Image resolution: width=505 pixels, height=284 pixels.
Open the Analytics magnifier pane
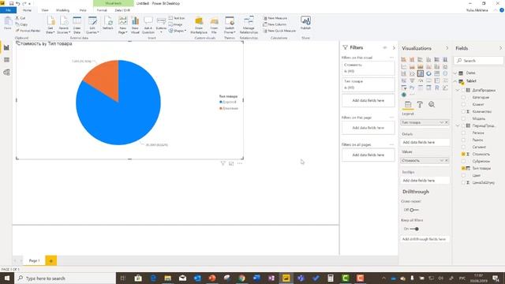(x=432, y=104)
